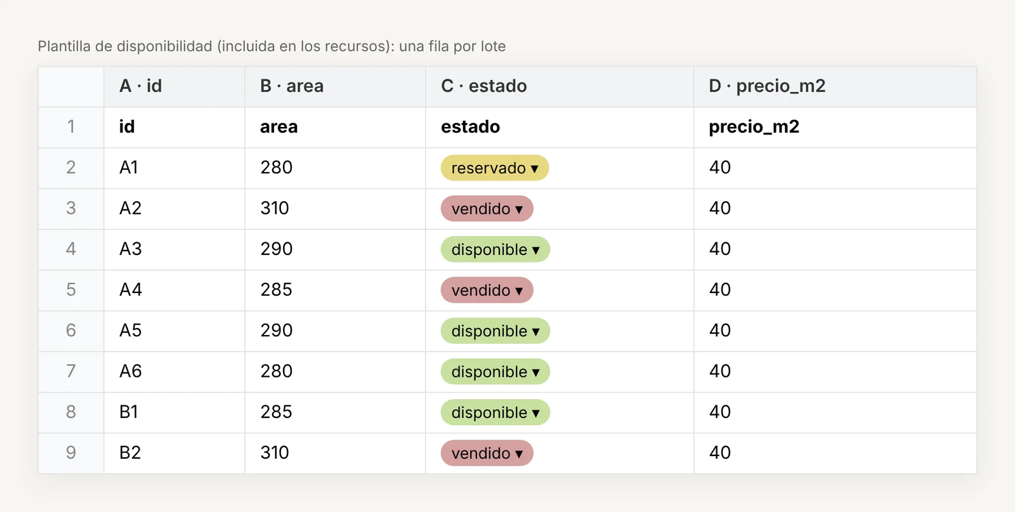Expand the disponible dropdown in row A3
Viewport: 1015px width, 512px height.
click(x=495, y=249)
